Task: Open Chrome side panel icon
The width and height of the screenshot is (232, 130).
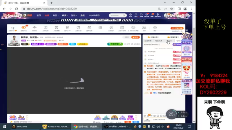Action: tap(179, 9)
